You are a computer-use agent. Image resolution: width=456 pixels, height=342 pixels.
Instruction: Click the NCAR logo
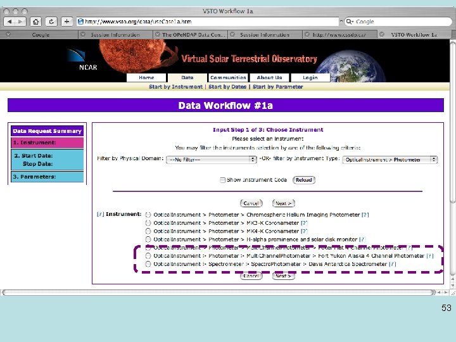click(82, 60)
